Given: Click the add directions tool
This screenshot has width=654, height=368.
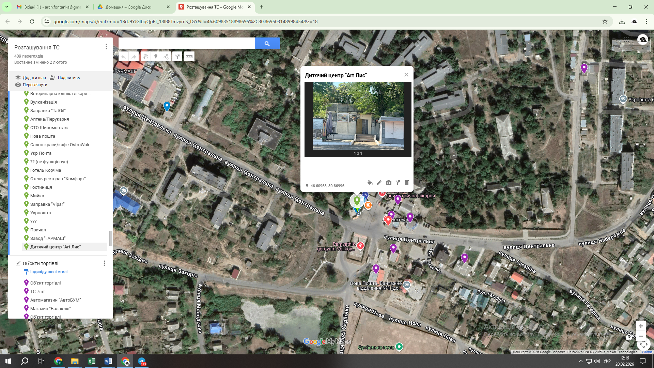Looking at the screenshot, I should (x=177, y=57).
